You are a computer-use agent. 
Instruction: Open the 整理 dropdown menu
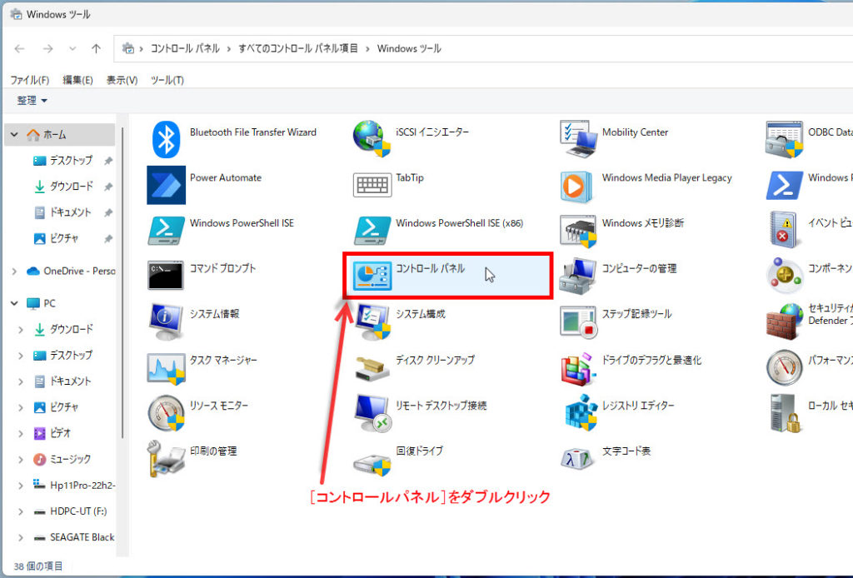32,101
